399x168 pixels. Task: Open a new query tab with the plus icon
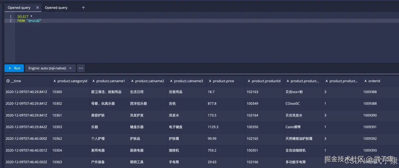point(83,7)
